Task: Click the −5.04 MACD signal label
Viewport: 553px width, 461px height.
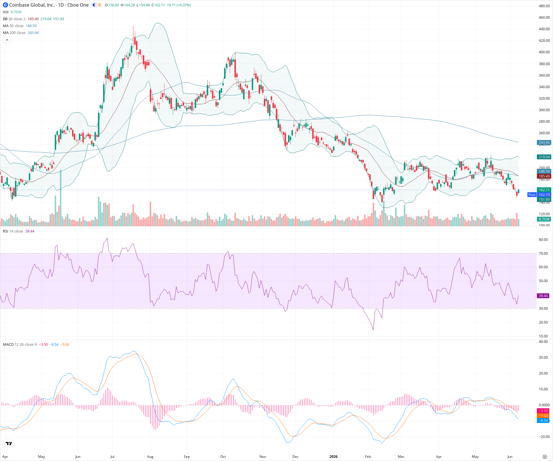Action: [x=543, y=416]
